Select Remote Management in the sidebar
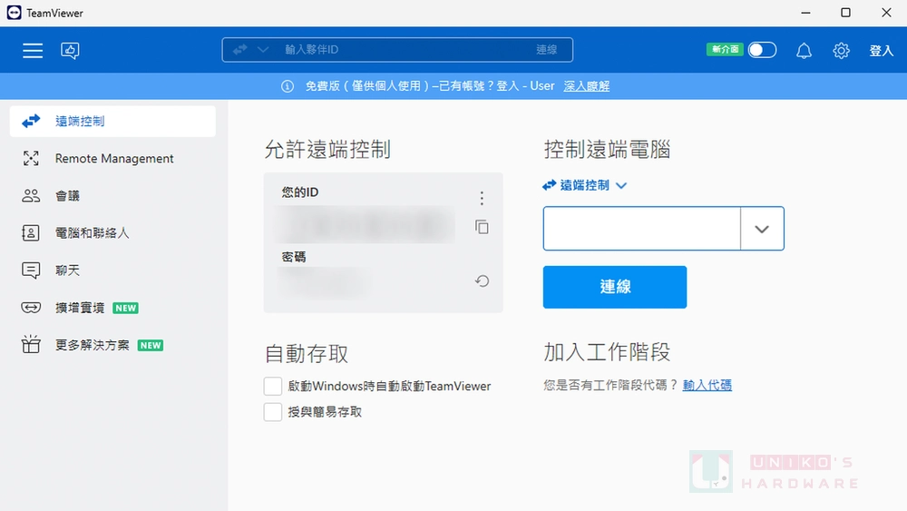 [x=113, y=159]
